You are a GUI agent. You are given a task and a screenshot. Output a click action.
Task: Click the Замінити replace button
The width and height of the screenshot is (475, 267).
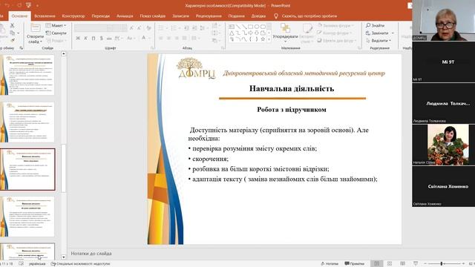(379, 33)
